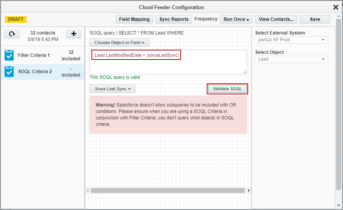Open Field Mapping
This screenshot has height=210, width=343.
click(134, 19)
